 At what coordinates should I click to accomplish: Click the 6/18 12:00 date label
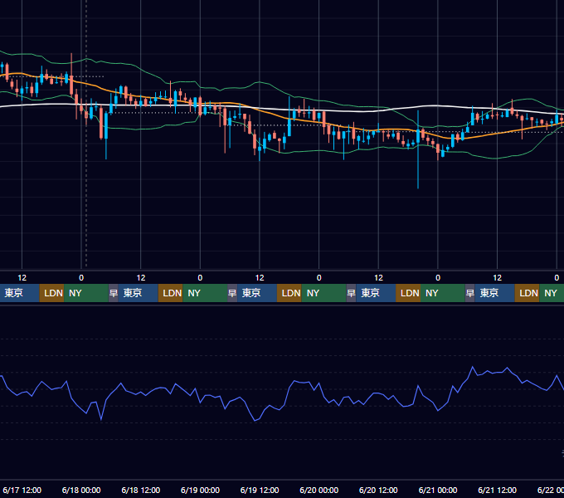[141, 490]
